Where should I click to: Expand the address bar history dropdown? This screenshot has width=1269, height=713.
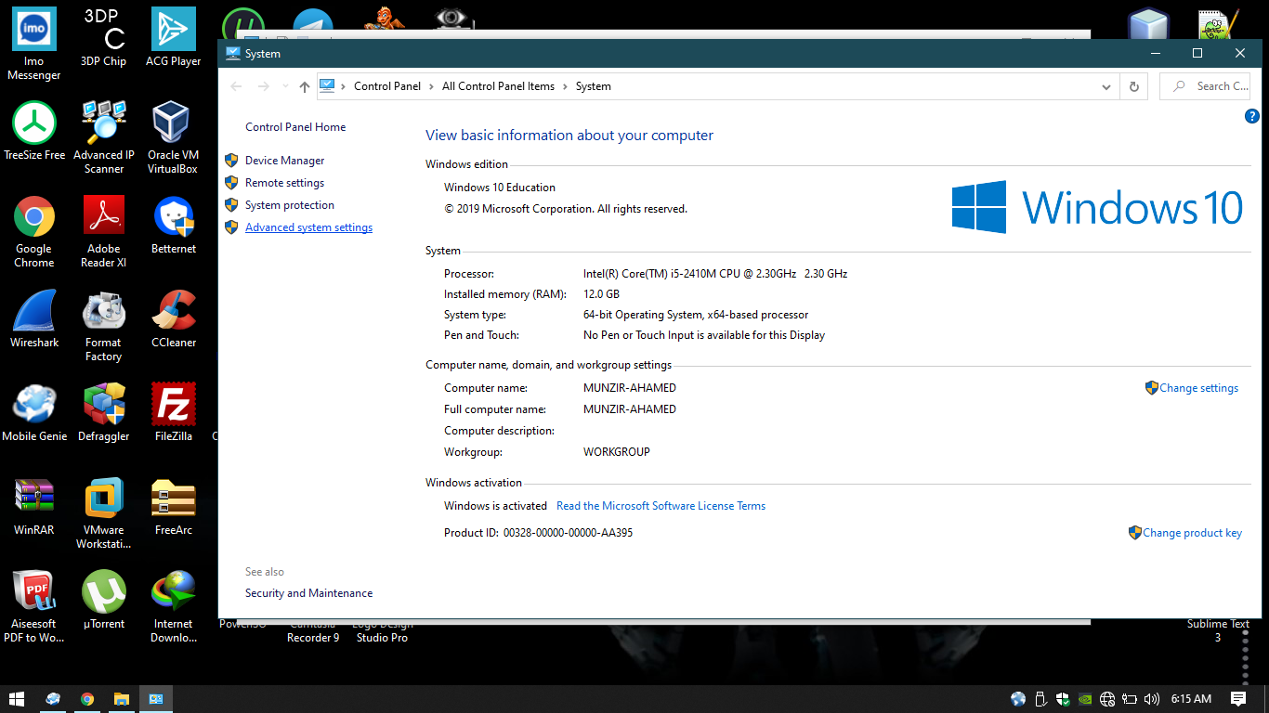click(1105, 86)
